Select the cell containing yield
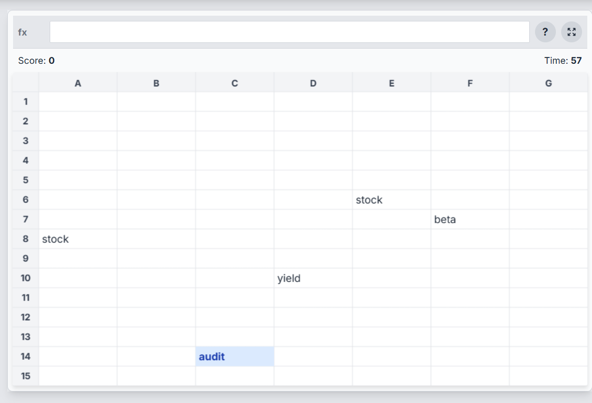This screenshot has width=592, height=403. pyautogui.click(x=313, y=278)
